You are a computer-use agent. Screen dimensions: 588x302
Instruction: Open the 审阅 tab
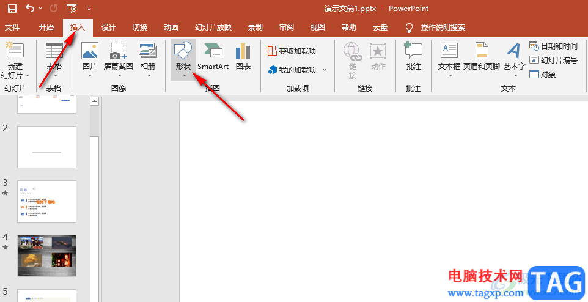tap(287, 28)
